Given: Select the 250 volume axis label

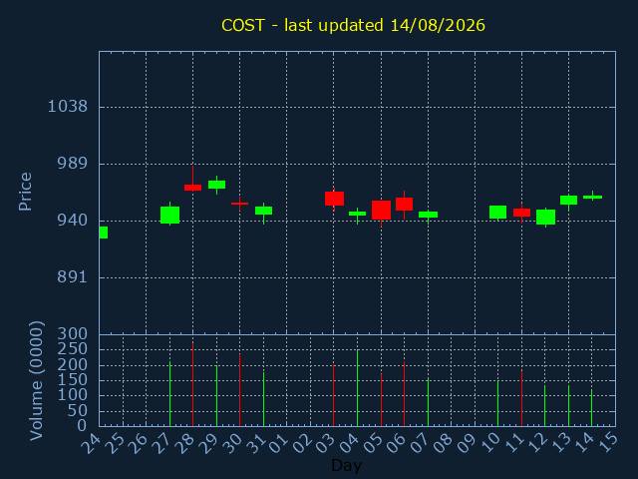Looking at the screenshot, I should coord(72,349).
